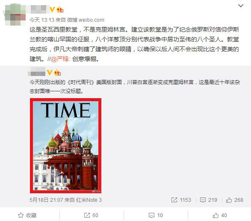Click the orange V verified badge on top post

pyautogui.click(x=52, y=9)
